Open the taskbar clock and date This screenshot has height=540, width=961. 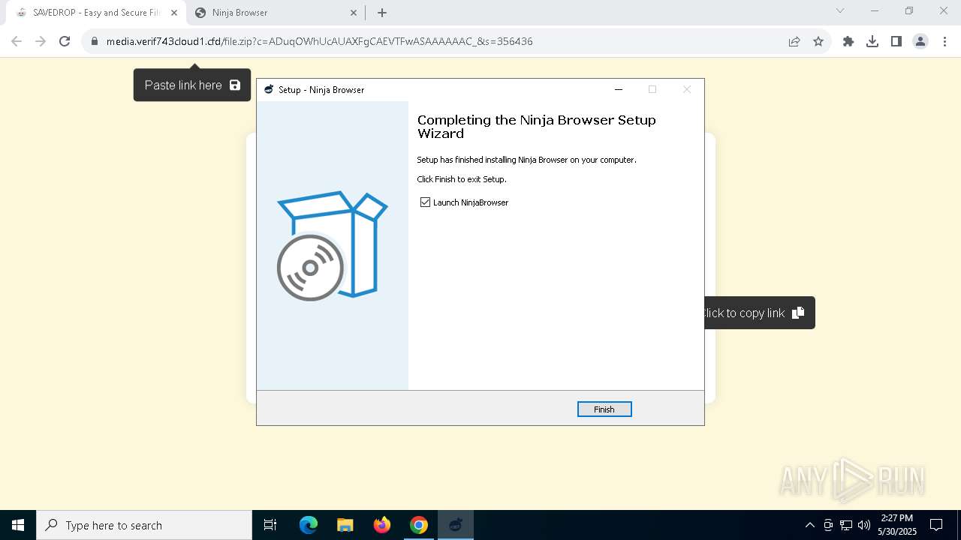coord(897,525)
